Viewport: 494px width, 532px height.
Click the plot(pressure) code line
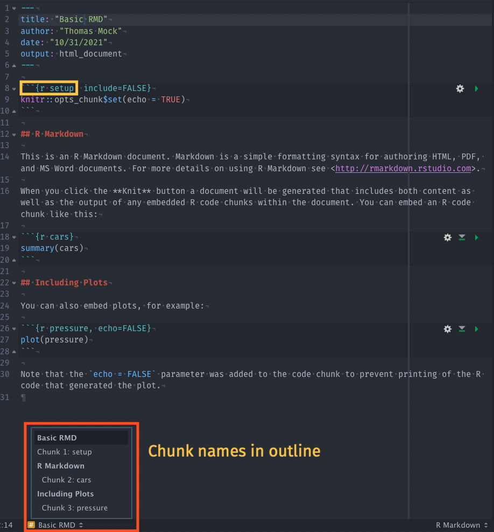click(54, 340)
